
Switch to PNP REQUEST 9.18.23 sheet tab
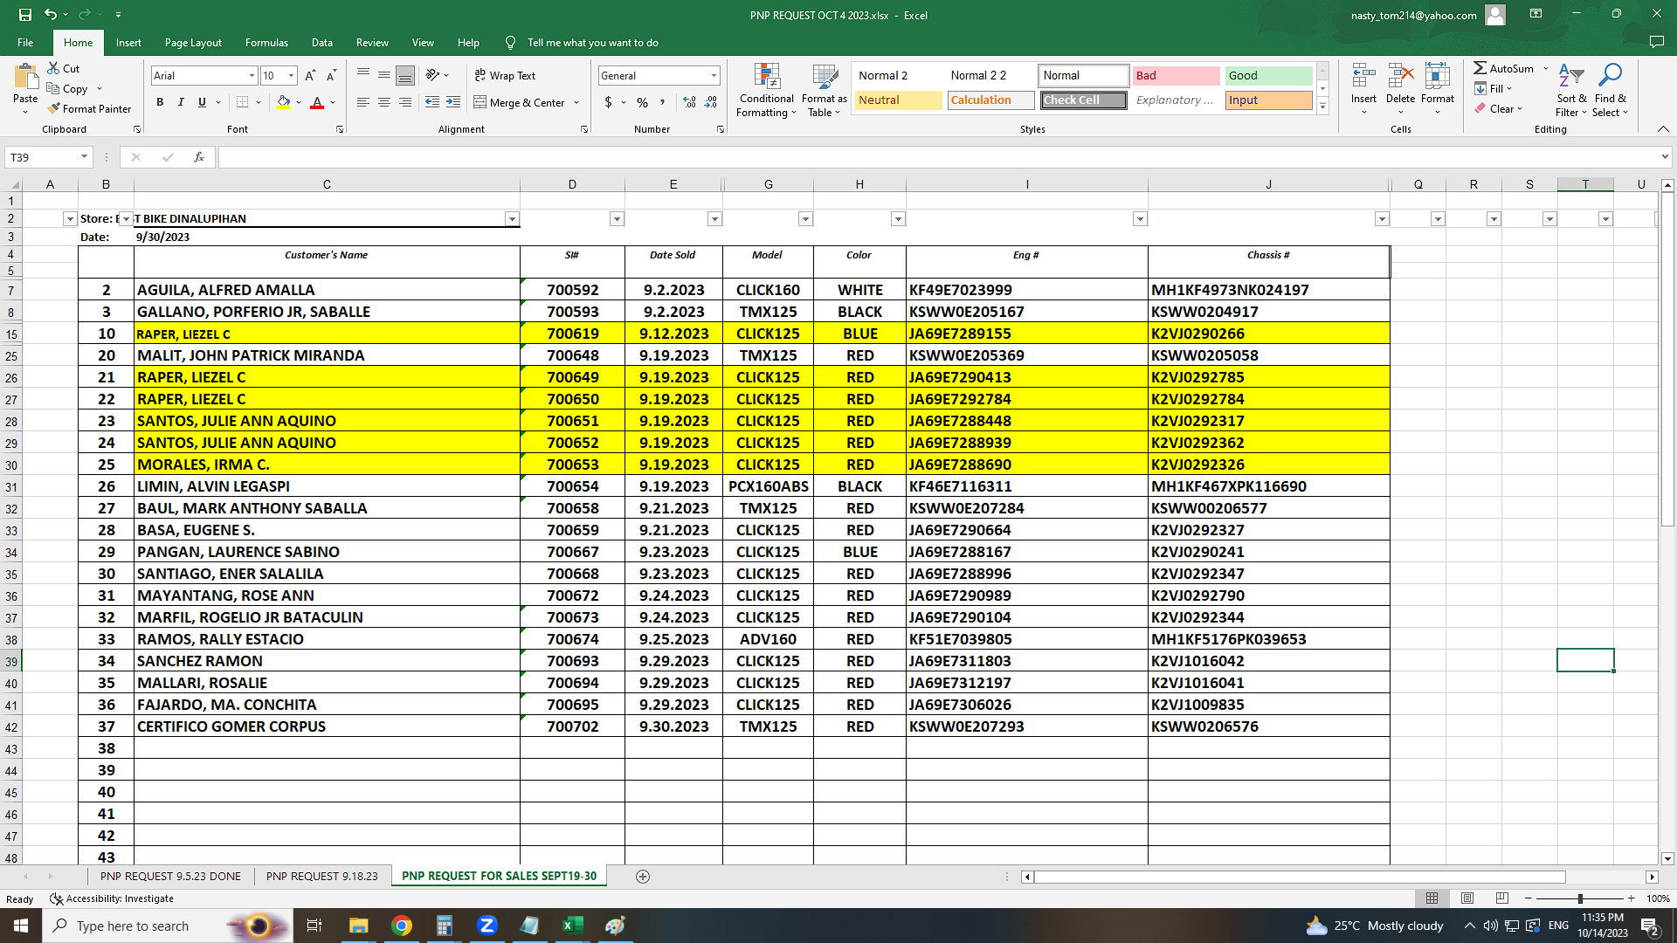click(x=321, y=877)
